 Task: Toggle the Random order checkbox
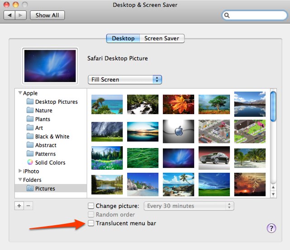(91, 214)
